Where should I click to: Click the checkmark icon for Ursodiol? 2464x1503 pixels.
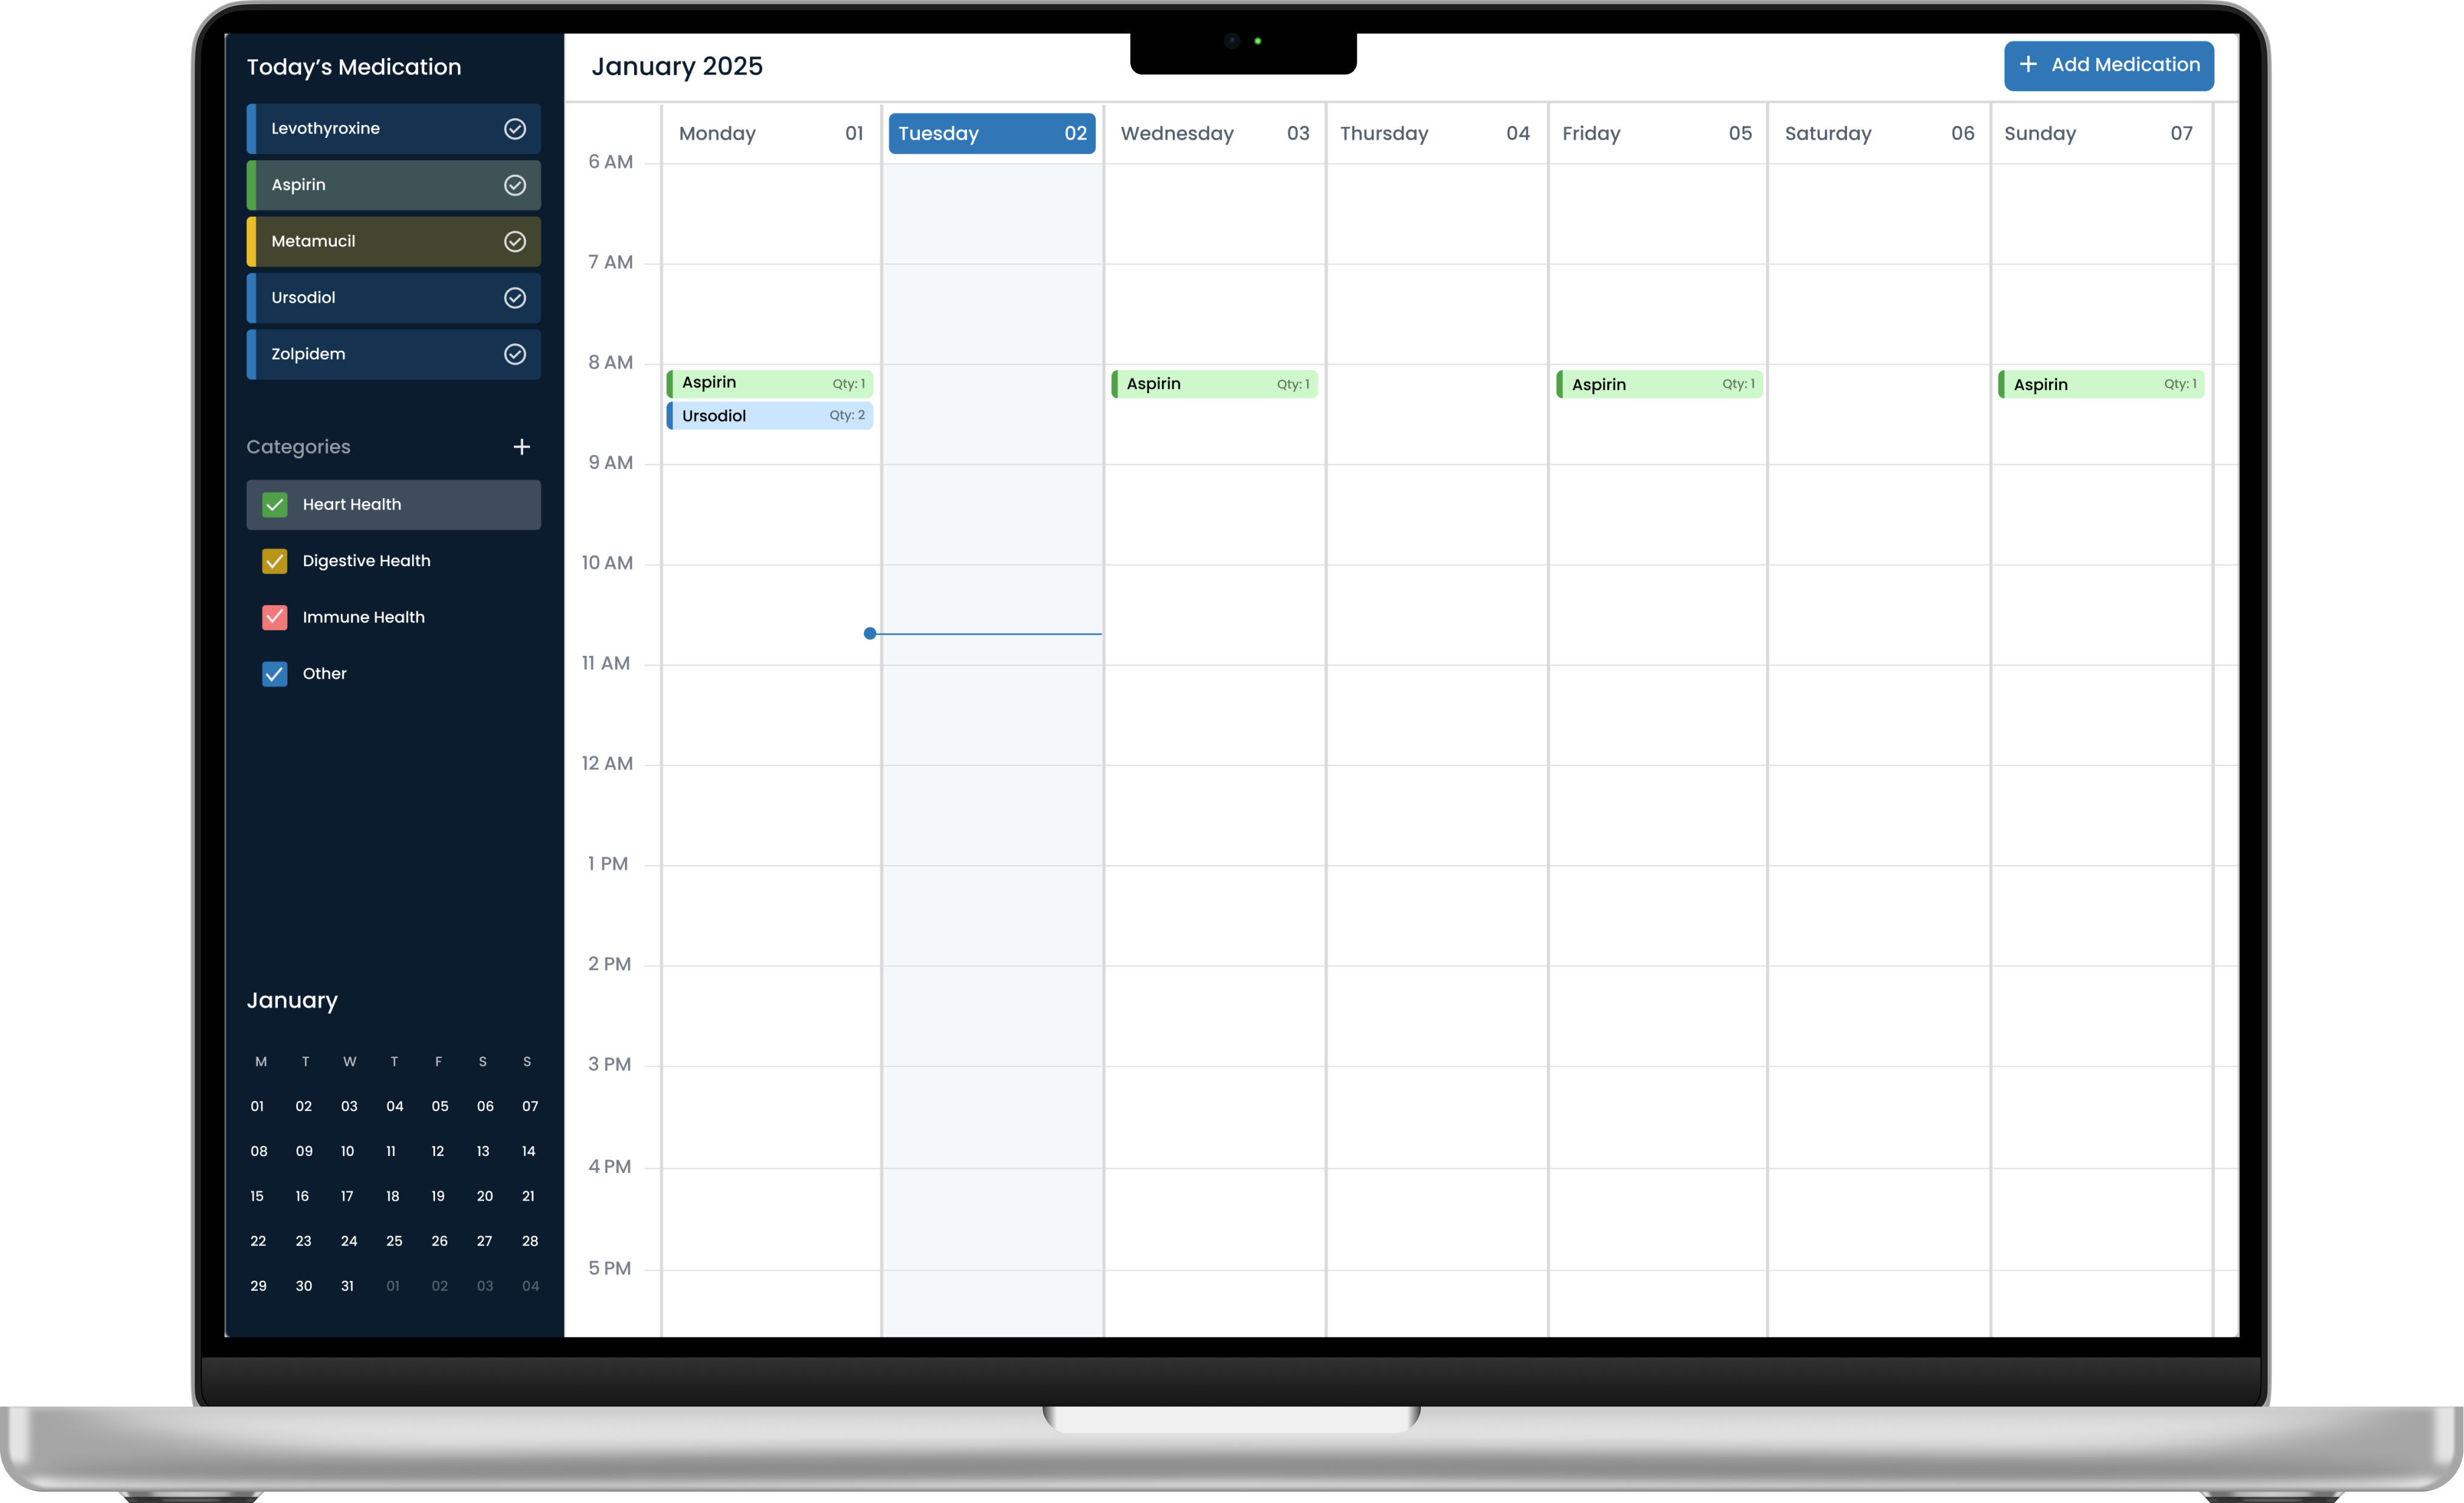click(x=515, y=298)
